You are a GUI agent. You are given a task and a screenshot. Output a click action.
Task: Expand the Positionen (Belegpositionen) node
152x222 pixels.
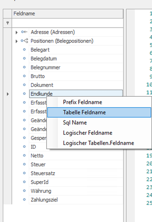coord(17,41)
